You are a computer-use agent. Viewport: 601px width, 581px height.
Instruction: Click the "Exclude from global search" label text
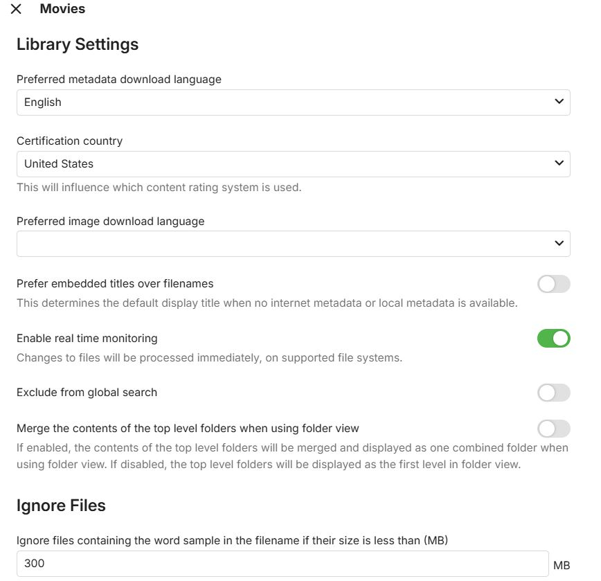[87, 393]
